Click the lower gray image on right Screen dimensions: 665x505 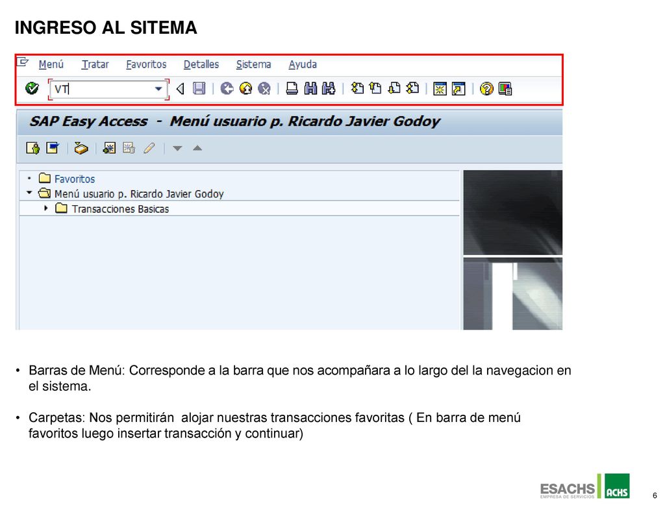513,293
